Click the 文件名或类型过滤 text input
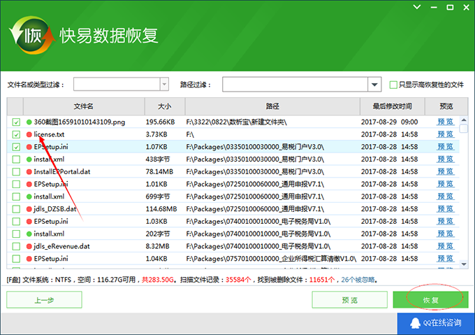This screenshot has height=335, width=475. pyautogui.click(x=116, y=85)
